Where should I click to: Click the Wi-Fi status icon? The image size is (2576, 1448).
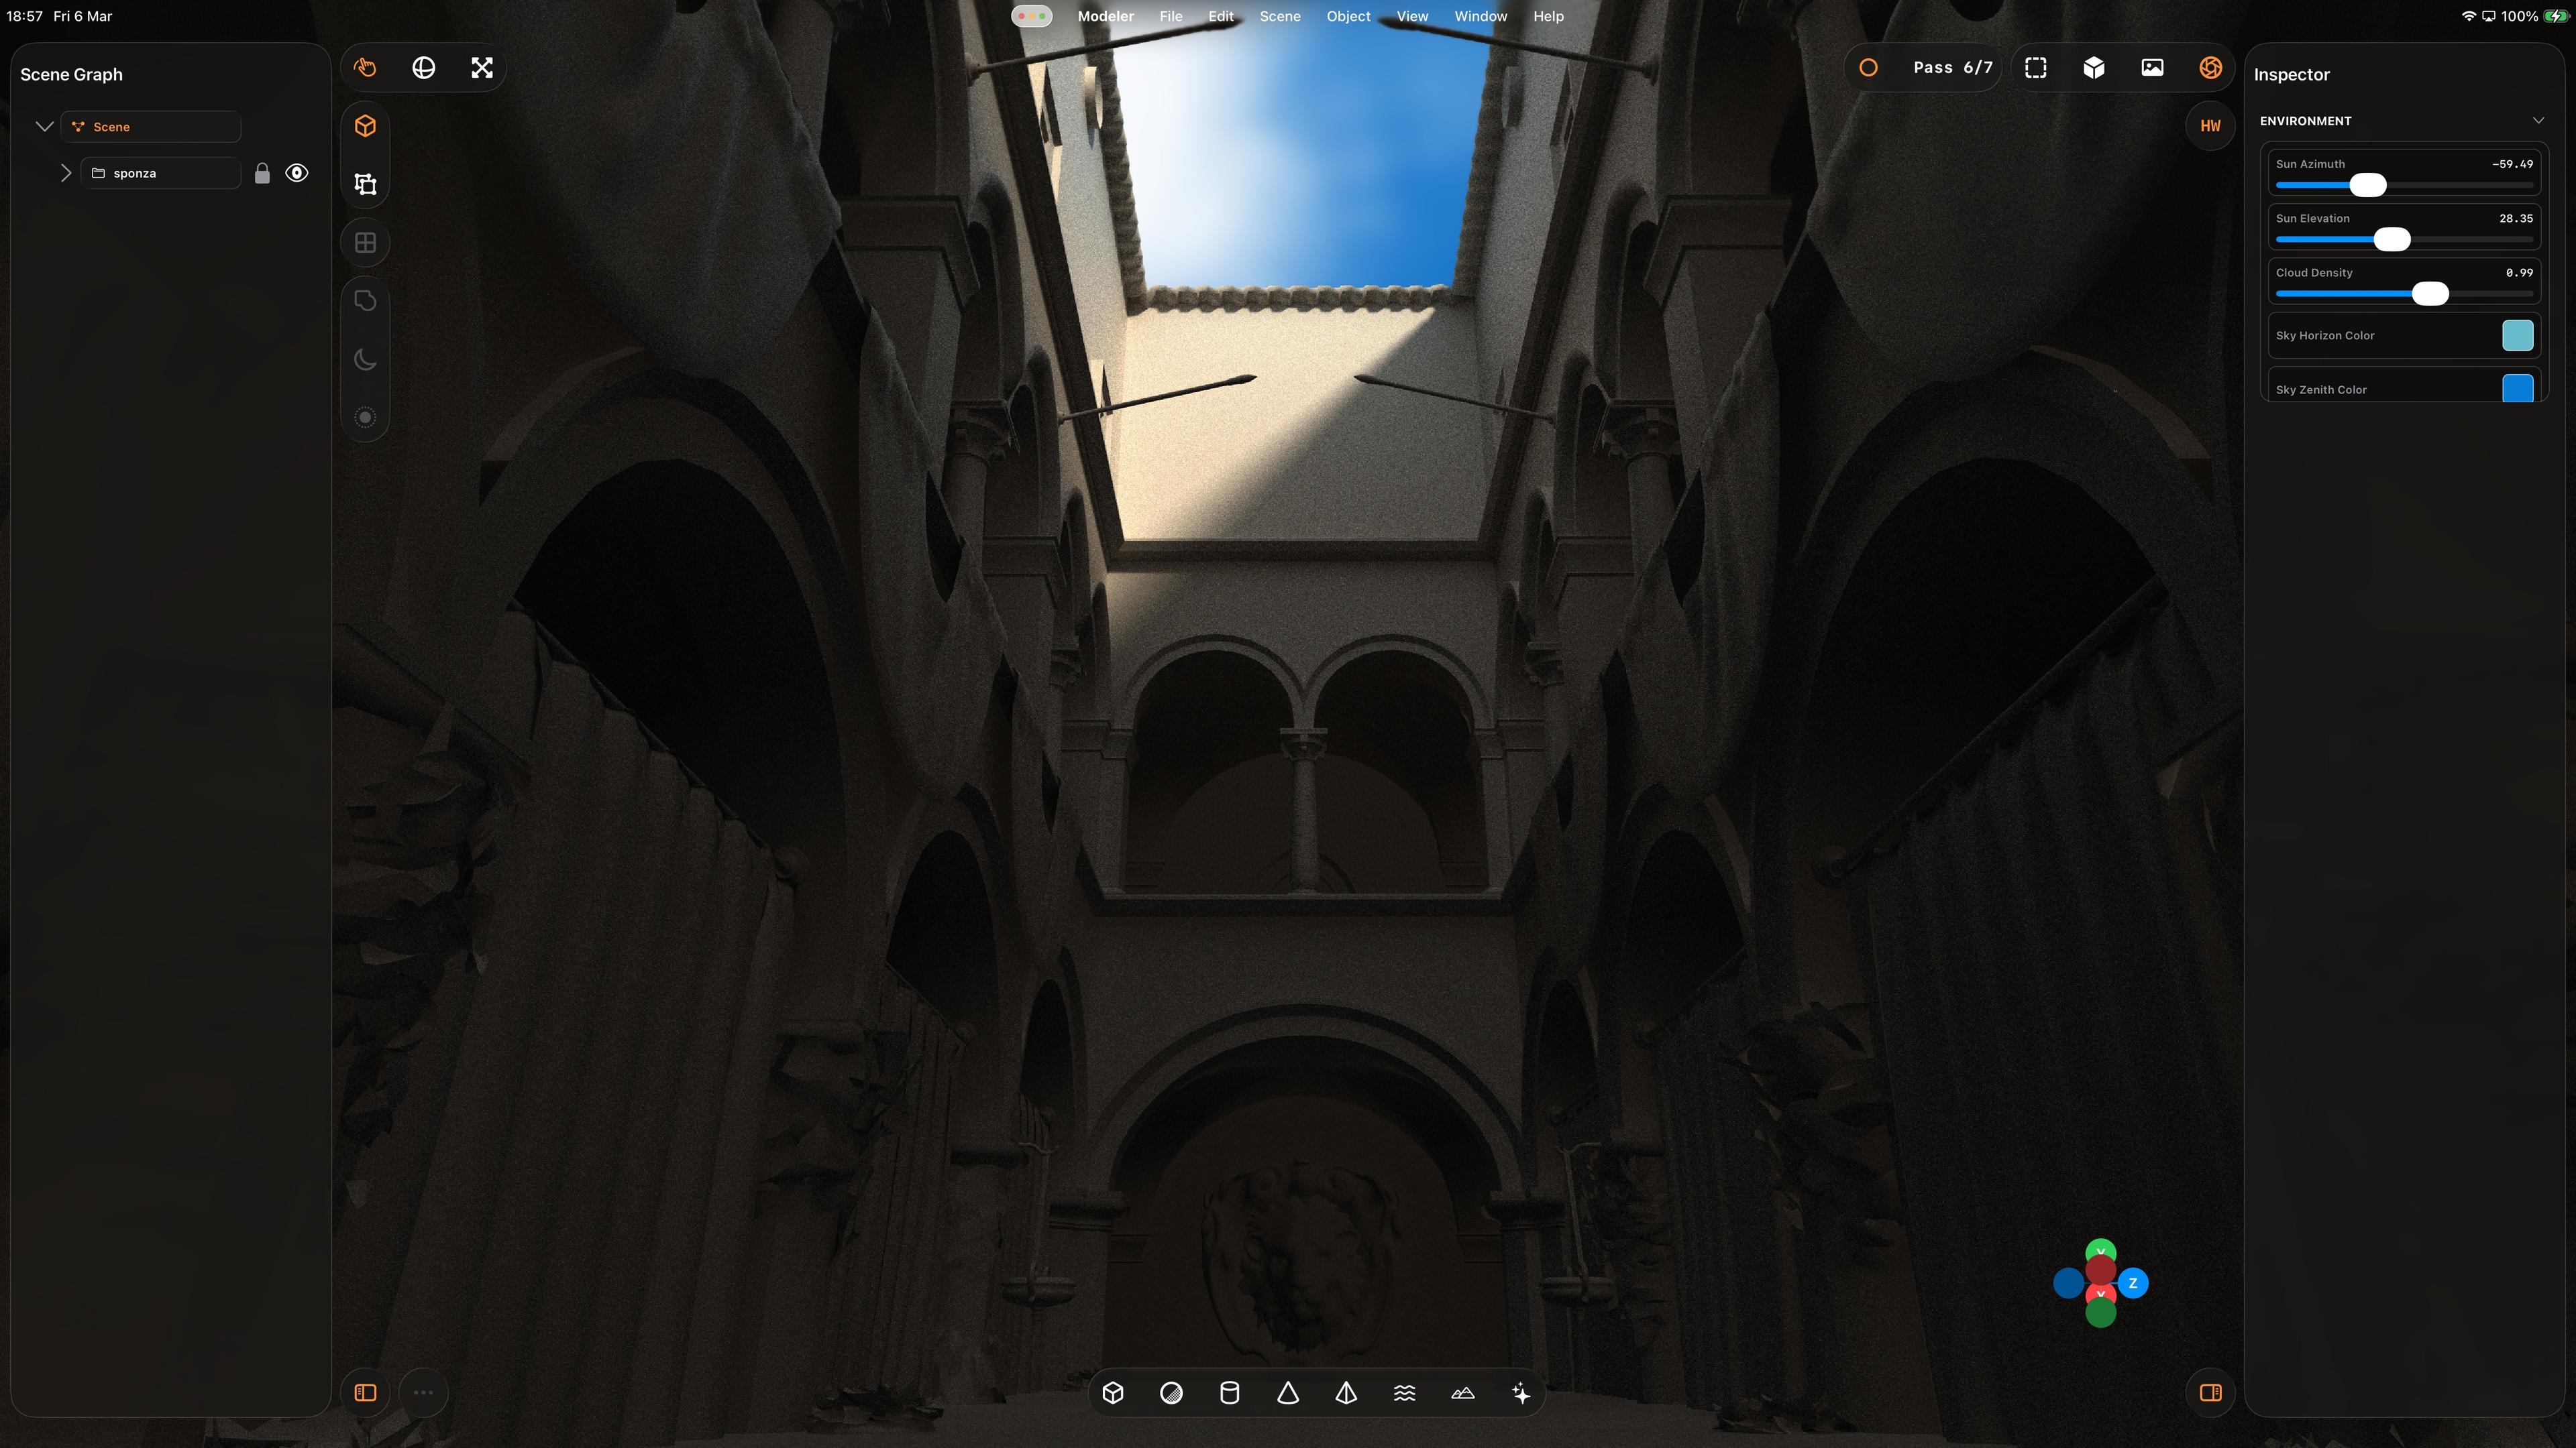(x=2468, y=16)
